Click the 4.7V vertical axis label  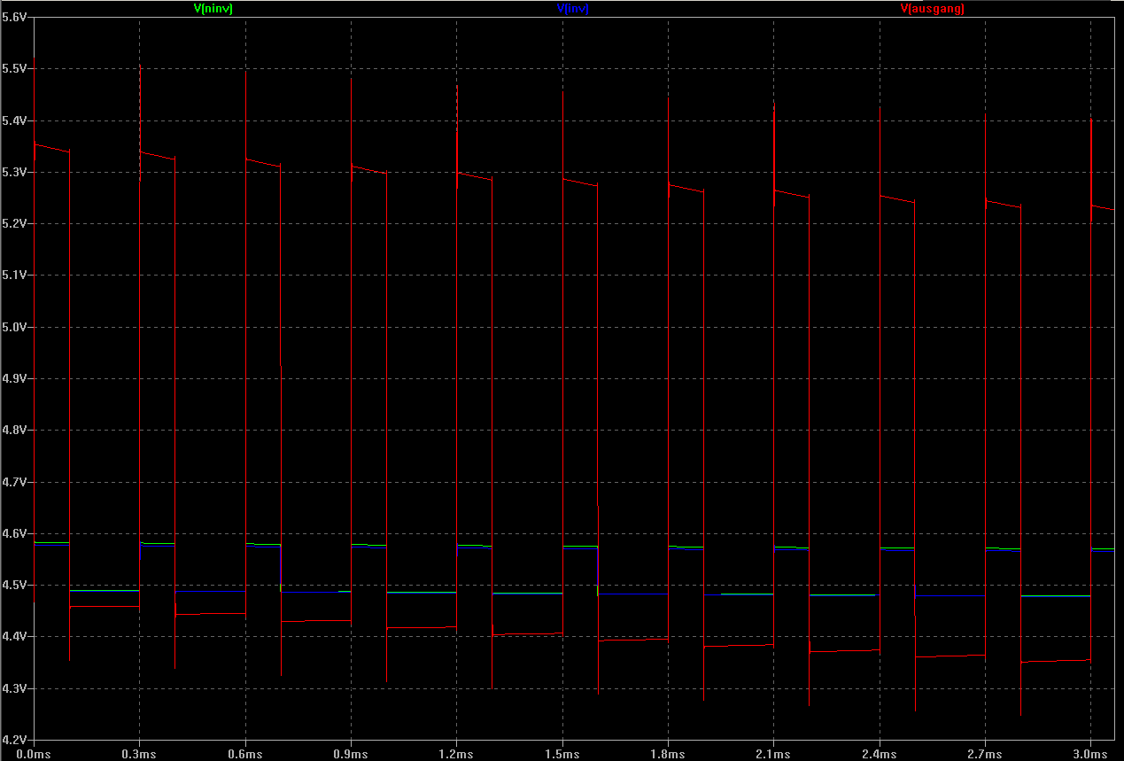click(x=14, y=482)
